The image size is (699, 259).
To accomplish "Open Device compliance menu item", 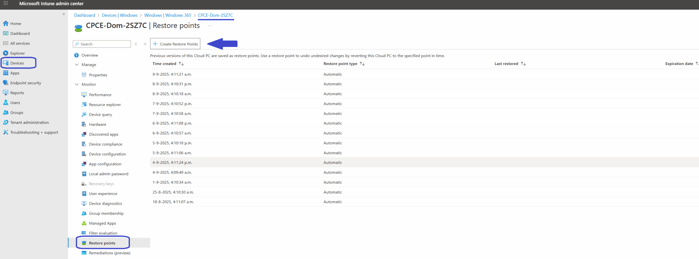I will (x=105, y=144).
